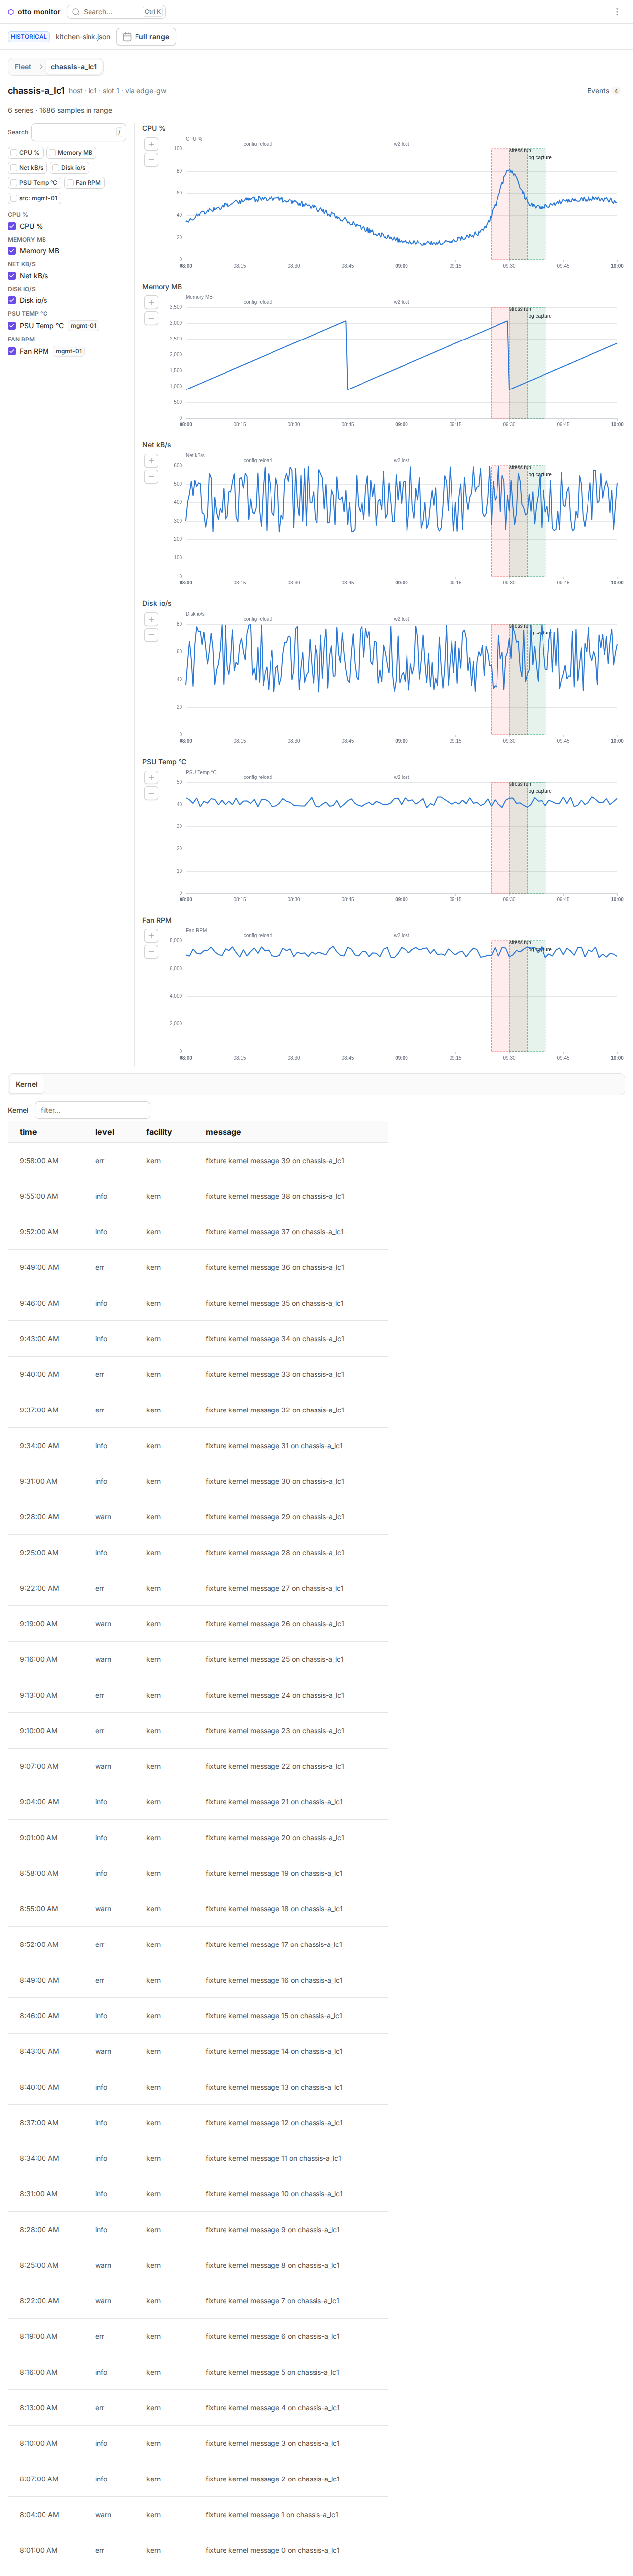633x2576 pixels.
Task: Toggle the Memory MB filter chip
Action: point(72,153)
